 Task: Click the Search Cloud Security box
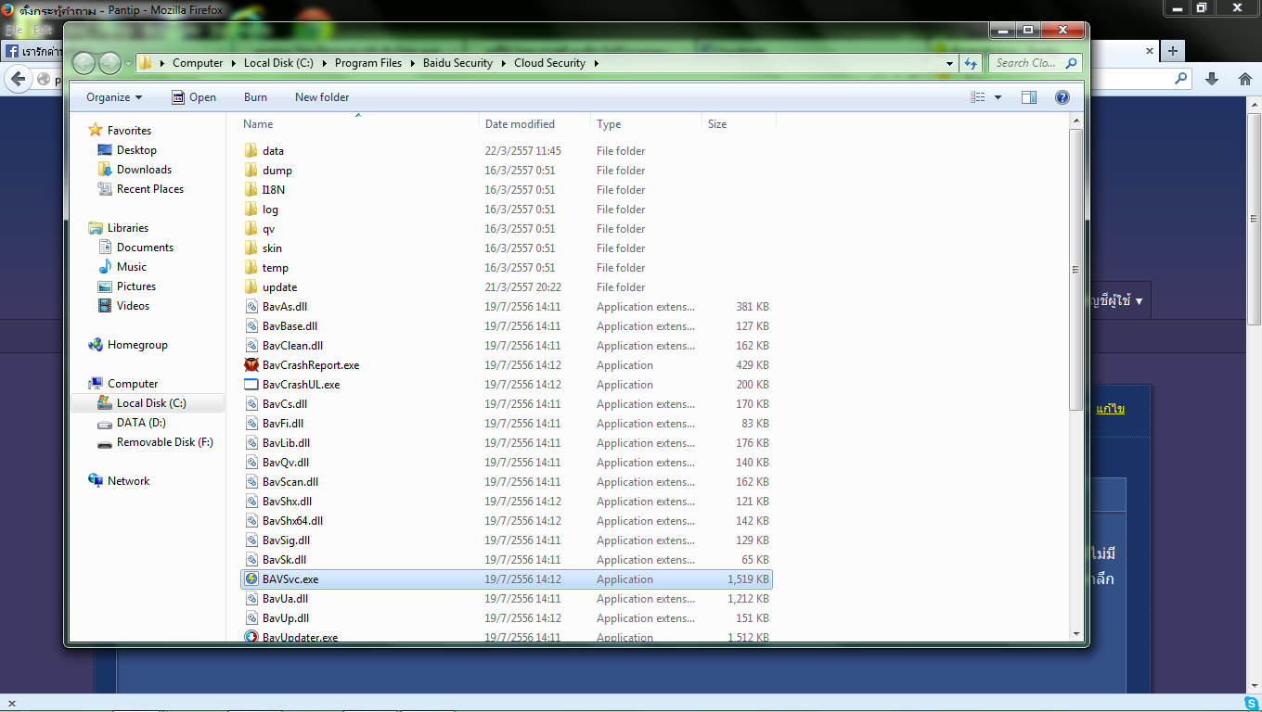coord(1034,63)
